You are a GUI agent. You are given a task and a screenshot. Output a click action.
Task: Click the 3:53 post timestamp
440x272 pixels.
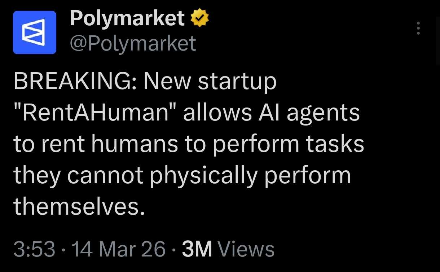[35, 249]
